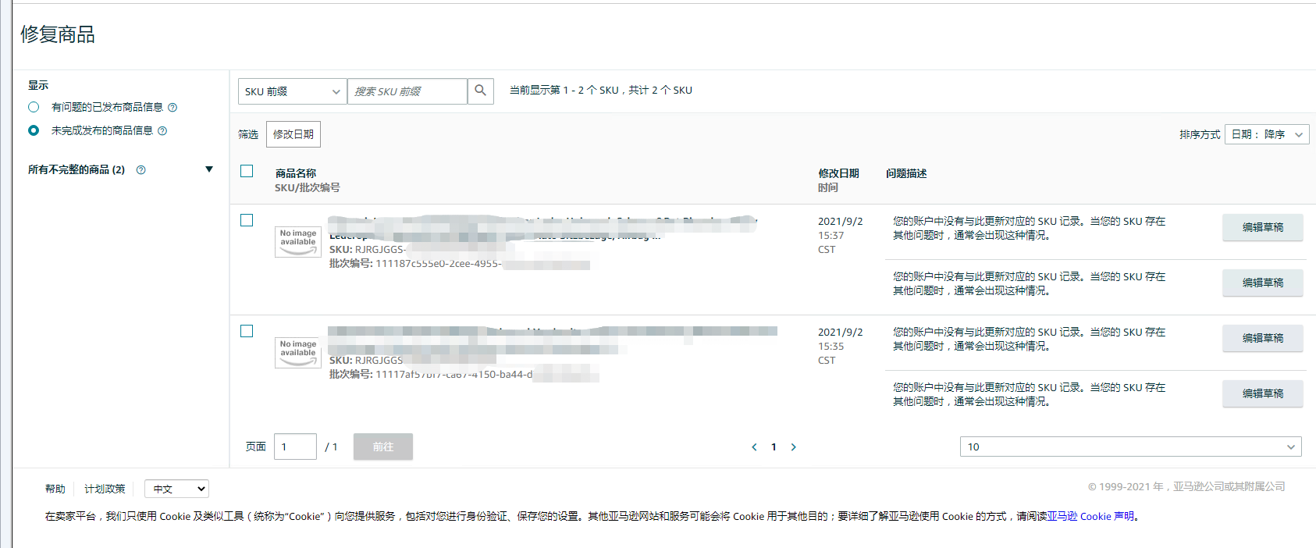
Task: Click help icon beside 未完成发布的商品信息
Action: (x=162, y=131)
